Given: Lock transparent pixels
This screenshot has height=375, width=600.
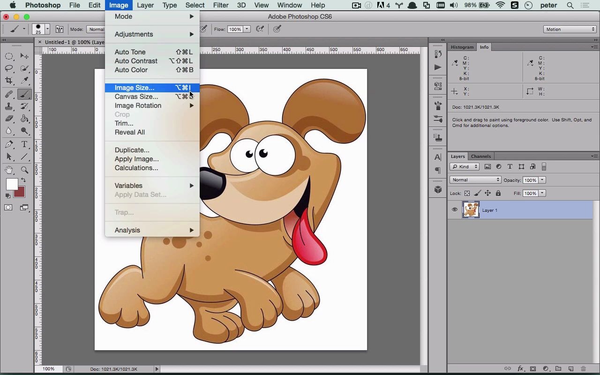Looking at the screenshot, I should click(x=467, y=193).
